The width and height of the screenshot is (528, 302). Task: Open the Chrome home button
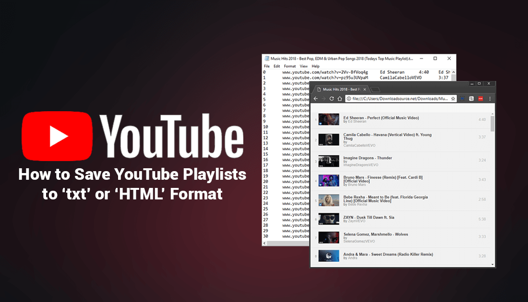click(340, 99)
